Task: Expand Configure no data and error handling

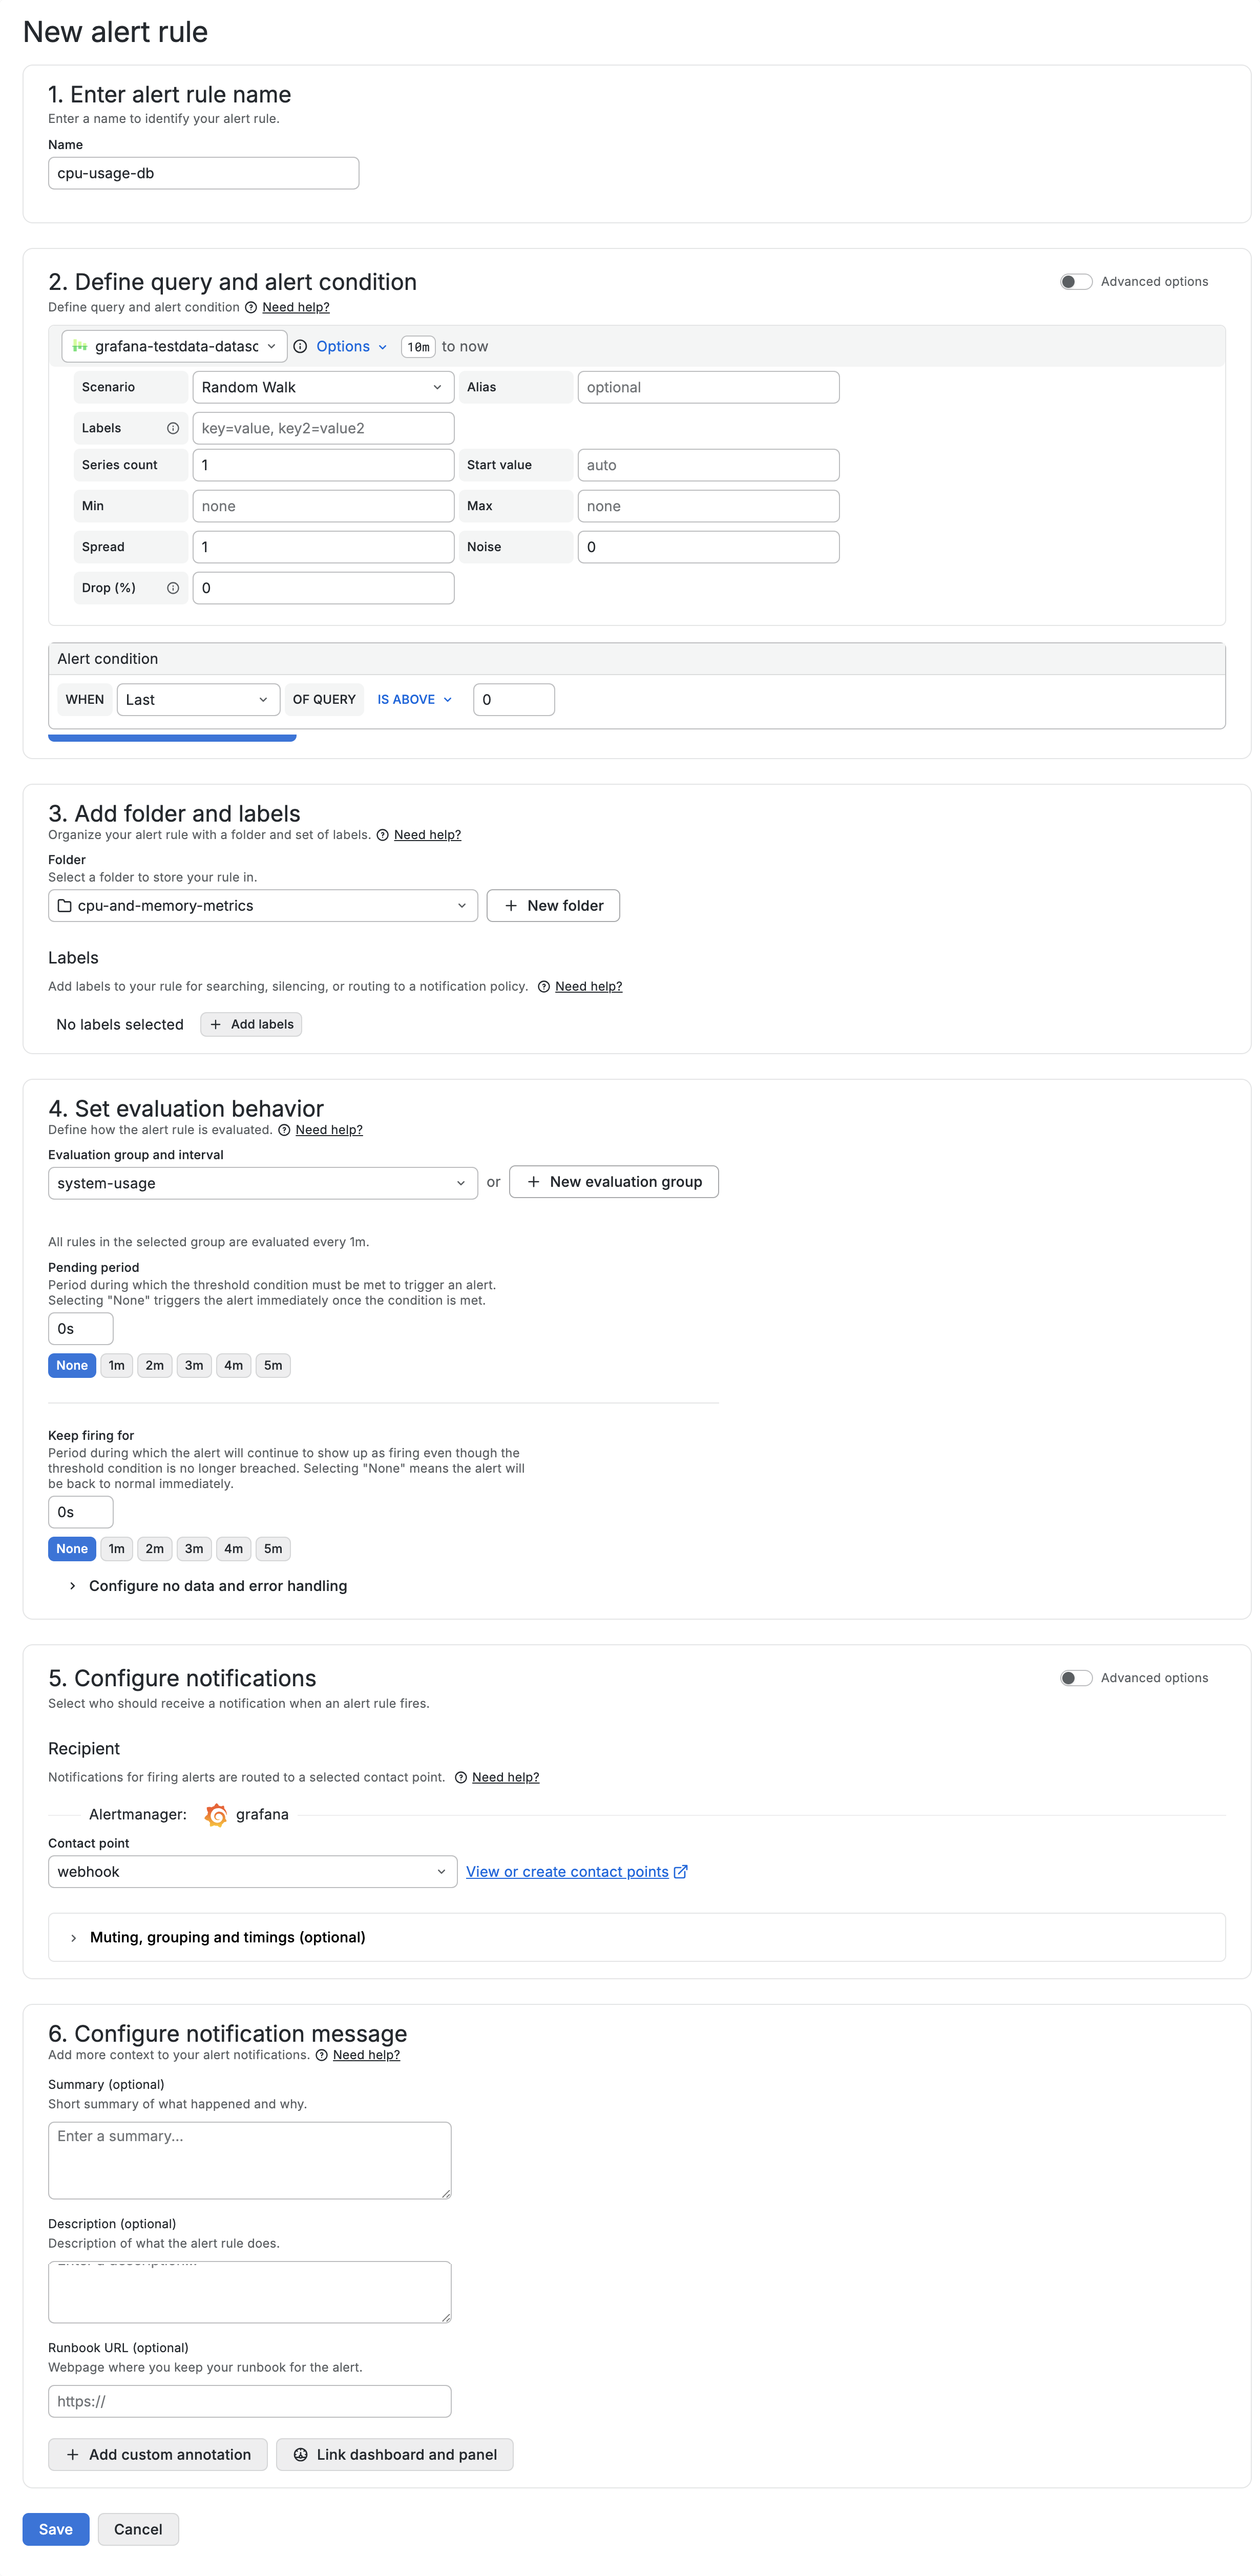Action: click(x=217, y=1586)
